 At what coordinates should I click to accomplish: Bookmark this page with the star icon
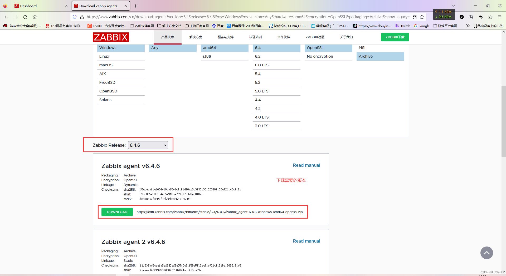422,17
